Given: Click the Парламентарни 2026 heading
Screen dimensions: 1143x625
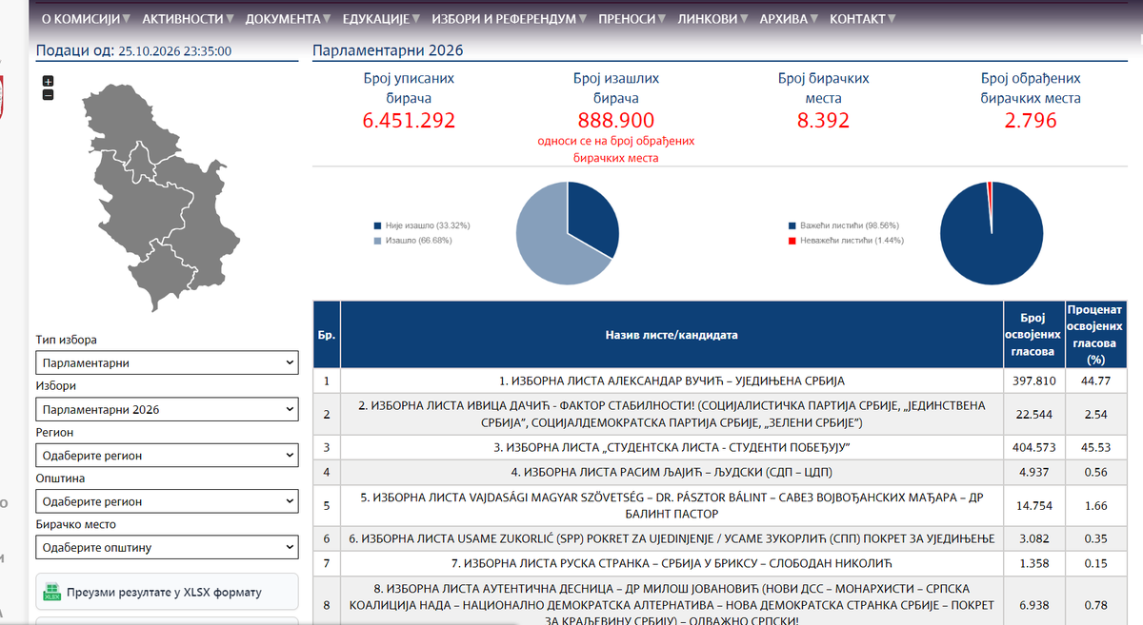Looking at the screenshot, I should coord(388,51).
